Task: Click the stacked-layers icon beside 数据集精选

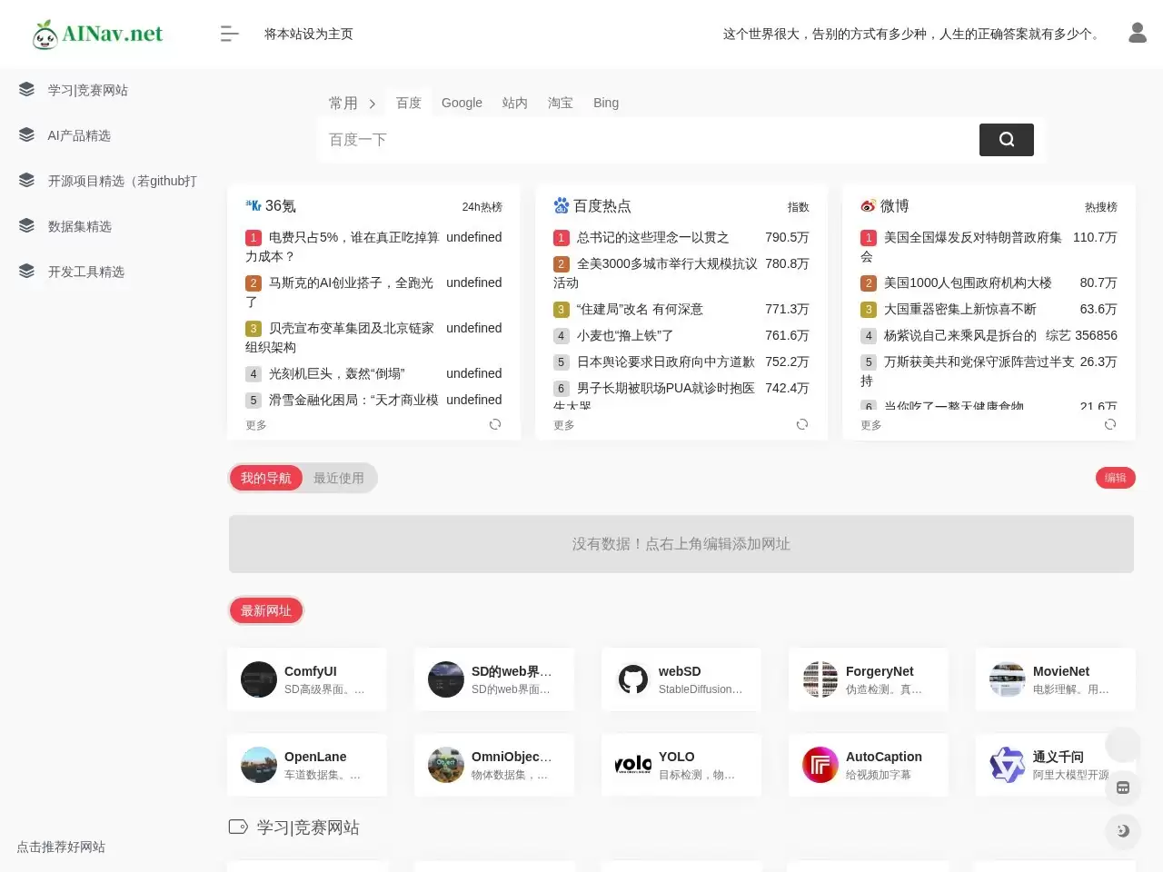Action: [25, 224]
